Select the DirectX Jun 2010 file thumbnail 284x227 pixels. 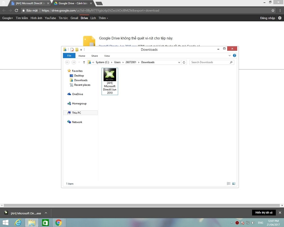tap(110, 75)
